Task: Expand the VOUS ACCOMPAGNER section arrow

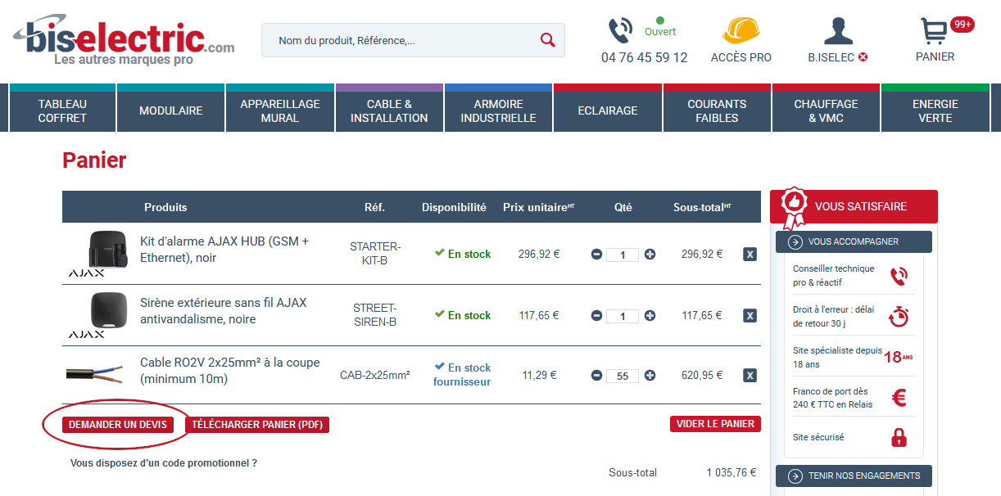Action: tap(795, 241)
